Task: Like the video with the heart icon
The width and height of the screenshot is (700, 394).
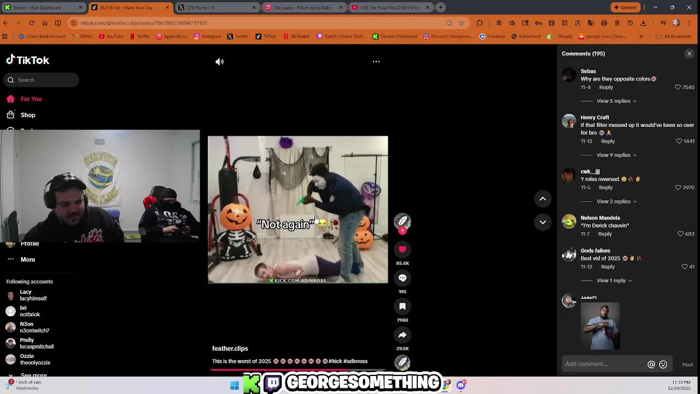Action: 402,250
